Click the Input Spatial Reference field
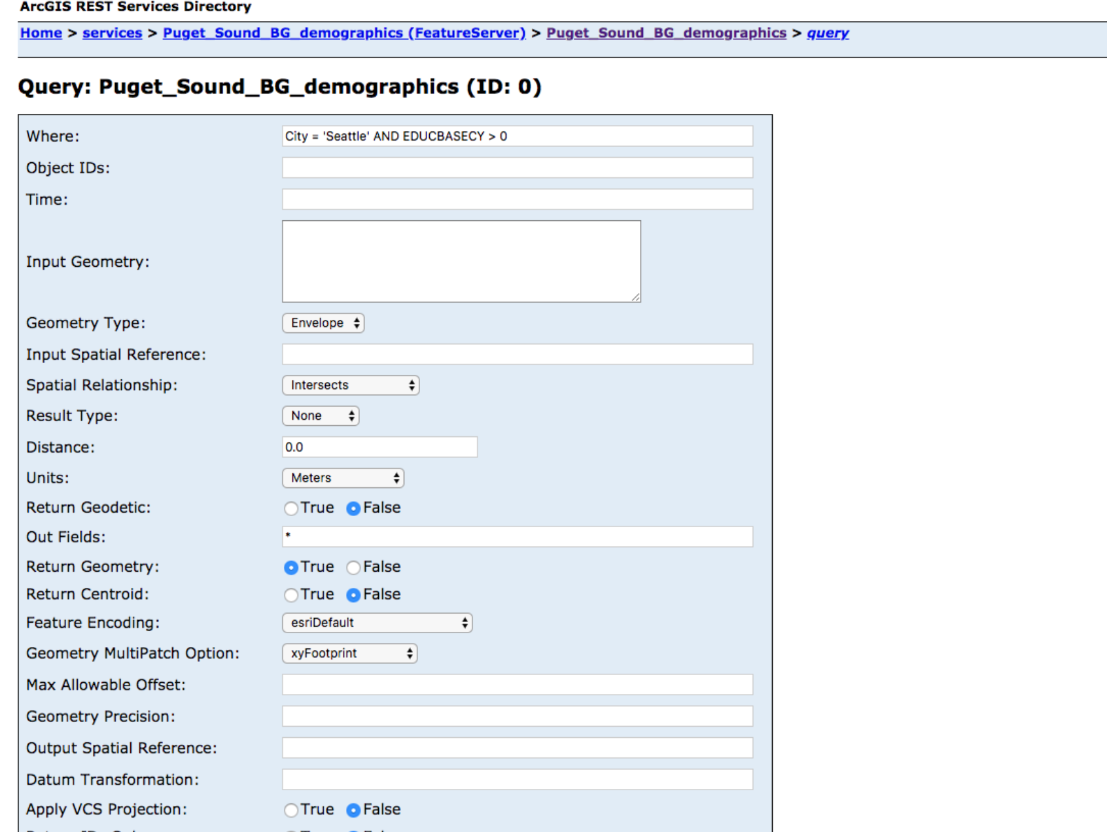The image size is (1107, 832). (518, 355)
